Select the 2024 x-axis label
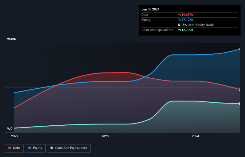Screen dimensions: 245x157 click(195, 136)
